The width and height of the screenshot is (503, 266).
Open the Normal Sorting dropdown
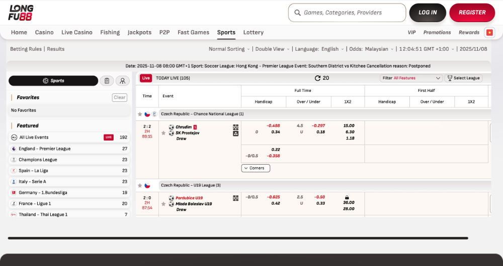tap(229, 49)
